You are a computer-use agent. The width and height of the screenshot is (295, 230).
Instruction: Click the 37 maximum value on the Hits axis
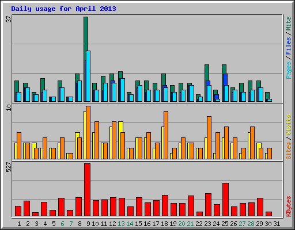(9, 19)
